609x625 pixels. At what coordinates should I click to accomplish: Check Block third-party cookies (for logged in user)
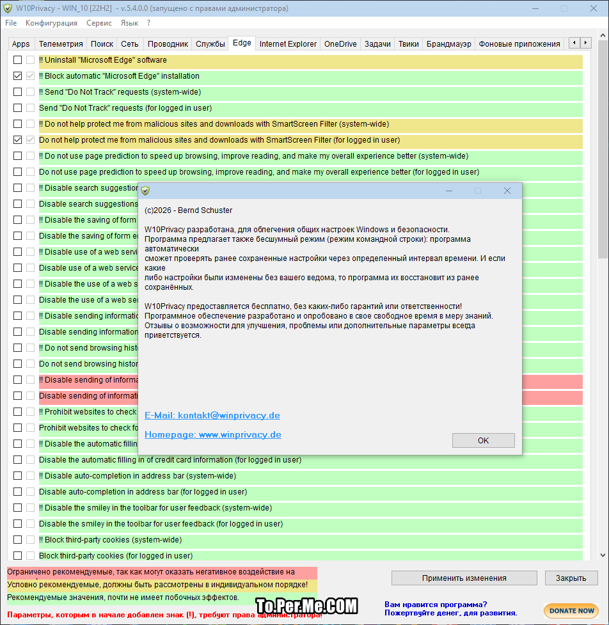[17, 555]
